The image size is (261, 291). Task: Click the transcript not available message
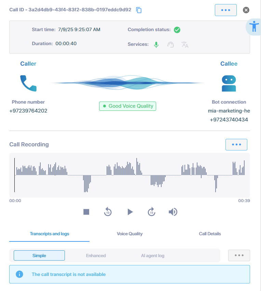[69, 274]
